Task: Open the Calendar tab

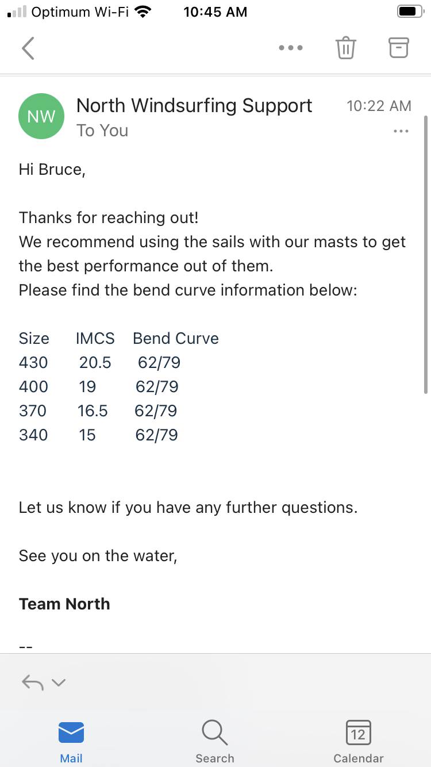Action: [358, 742]
